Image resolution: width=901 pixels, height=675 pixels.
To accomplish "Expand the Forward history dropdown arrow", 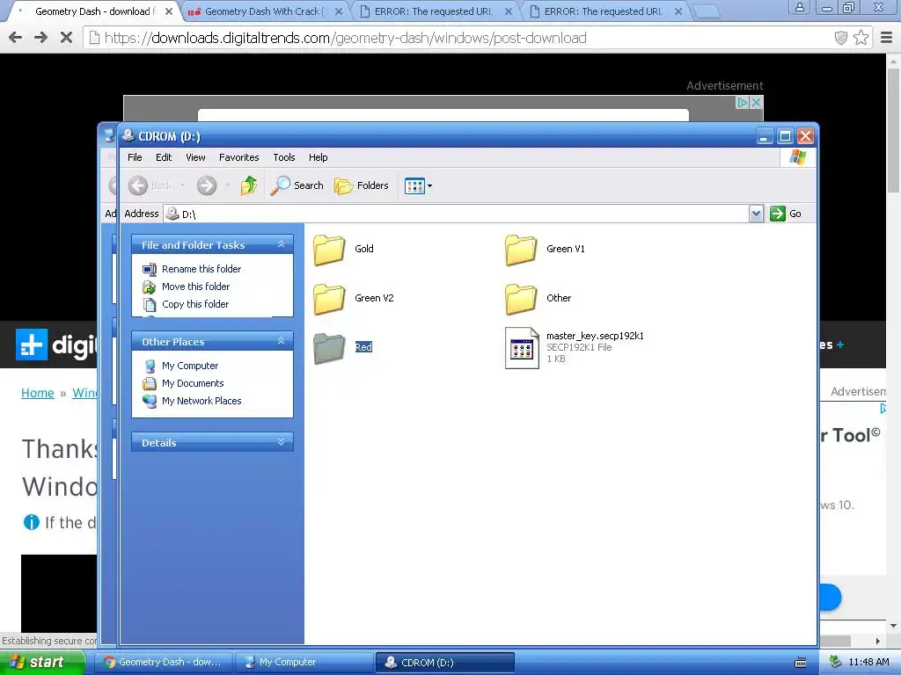I will pos(228,185).
